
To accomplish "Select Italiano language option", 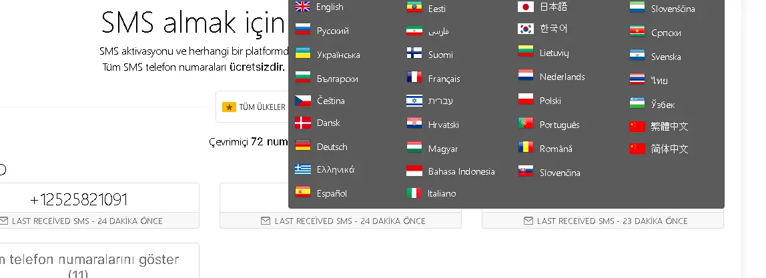I will pyautogui.click(x=442, y=193).
